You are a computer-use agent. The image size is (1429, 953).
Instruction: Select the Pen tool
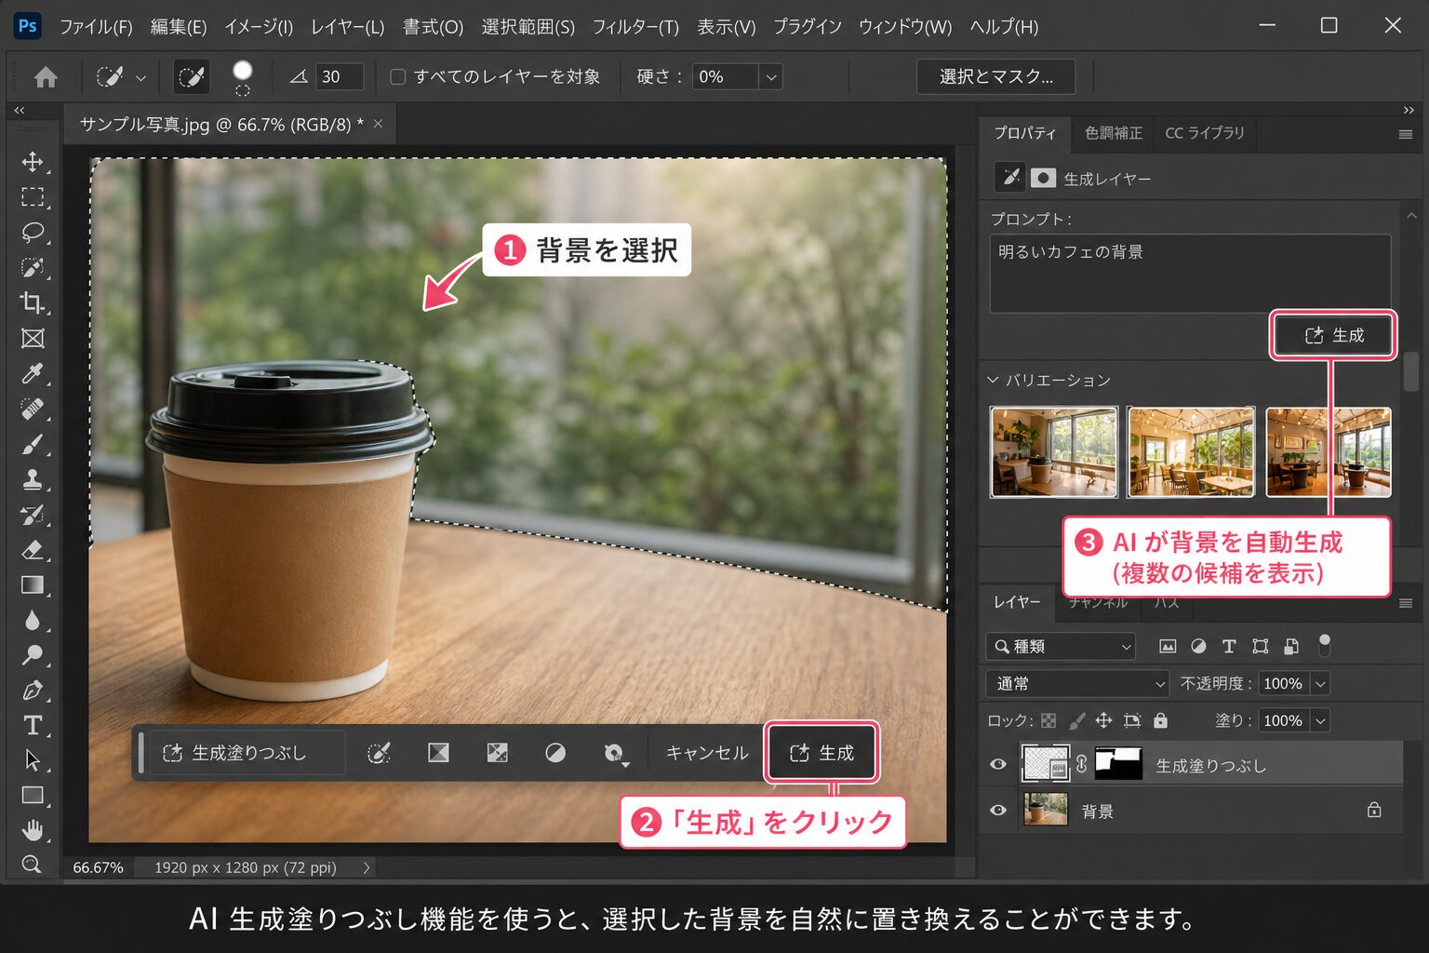[33, 691]
